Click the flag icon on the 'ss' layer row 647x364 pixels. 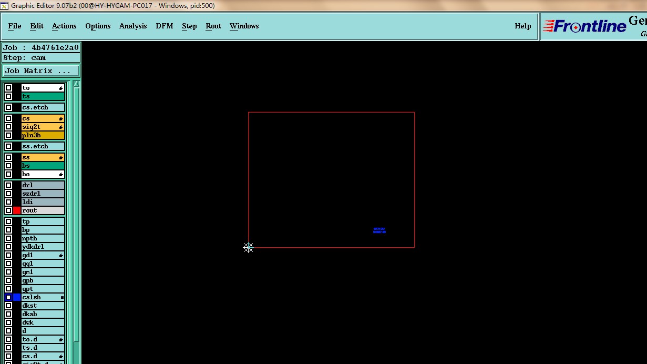point(61,158)
